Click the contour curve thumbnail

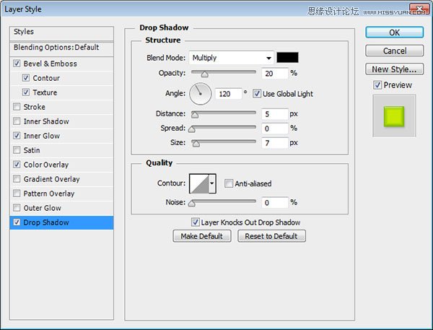click(199, 183)
